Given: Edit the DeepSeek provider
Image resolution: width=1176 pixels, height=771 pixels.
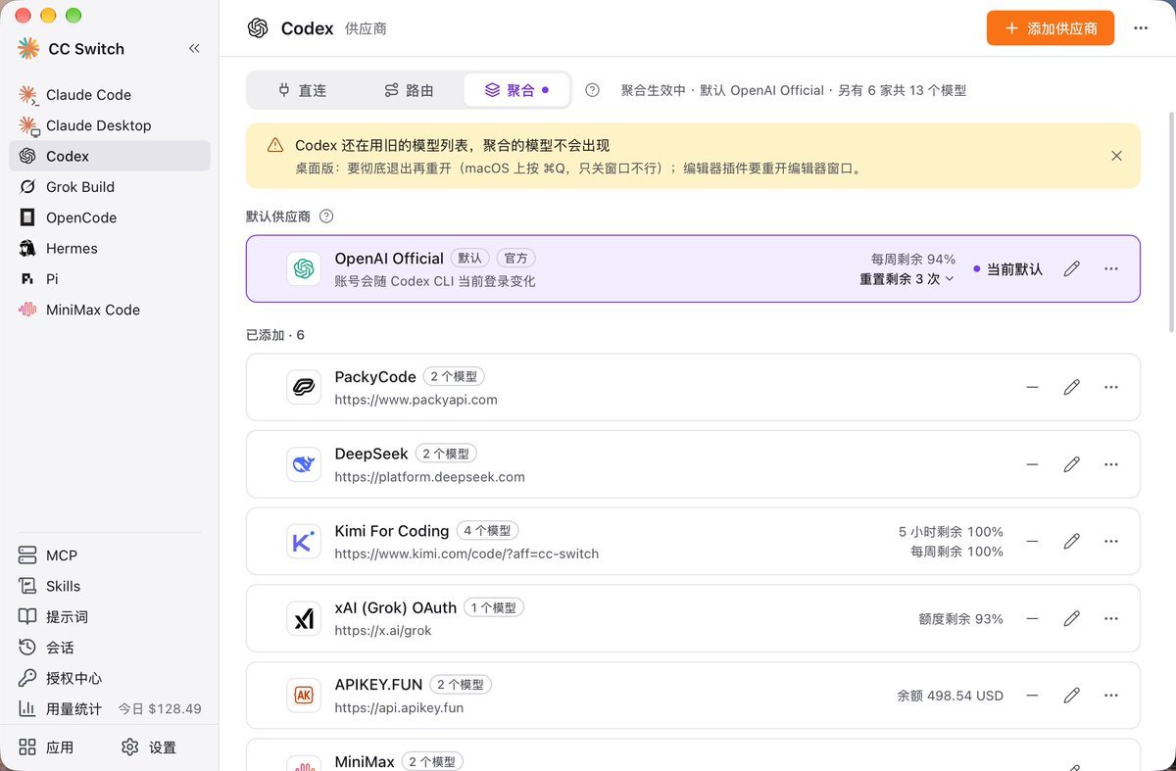Looking at the screenshot, I should point(1072,464).
